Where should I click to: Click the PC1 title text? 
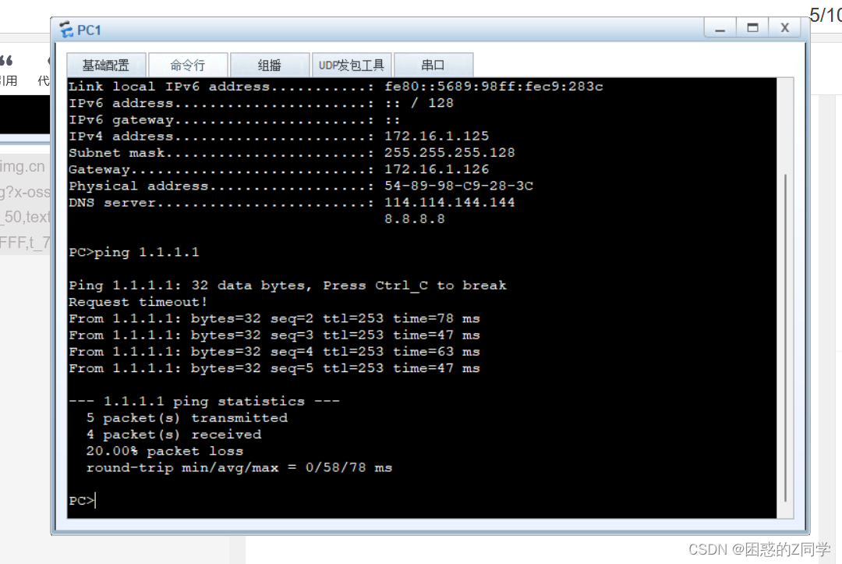pos(89,30)
